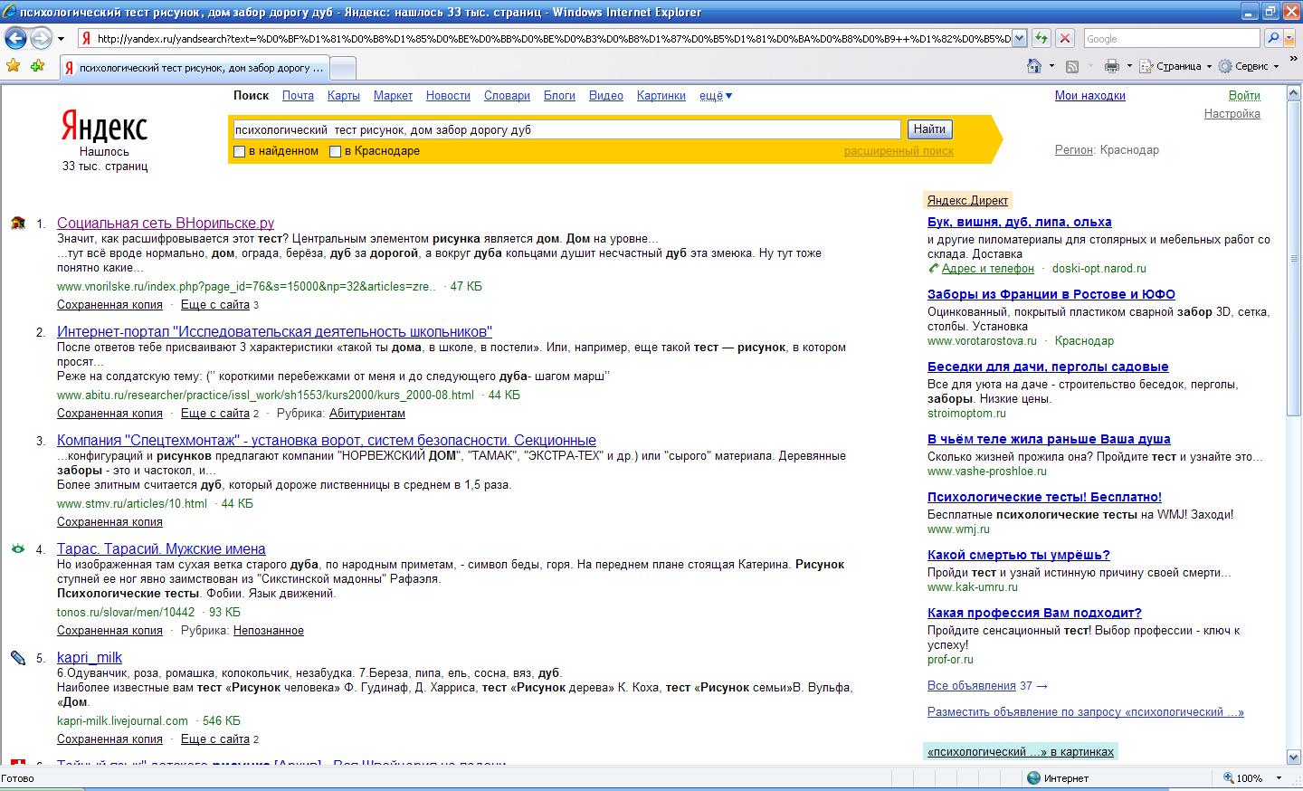The image size is (1303, 791).
Task: Enable the 'в Краснодаре' checkbox
Action: pos(335,151)
